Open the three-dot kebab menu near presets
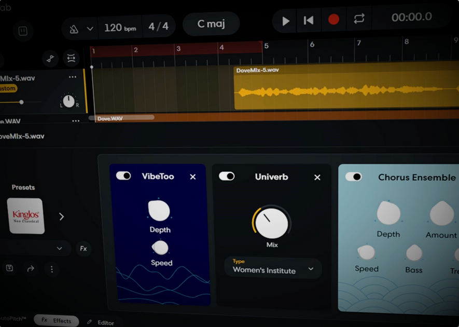Viewport: 459px width, 327px height. click(x=52, y=269)
